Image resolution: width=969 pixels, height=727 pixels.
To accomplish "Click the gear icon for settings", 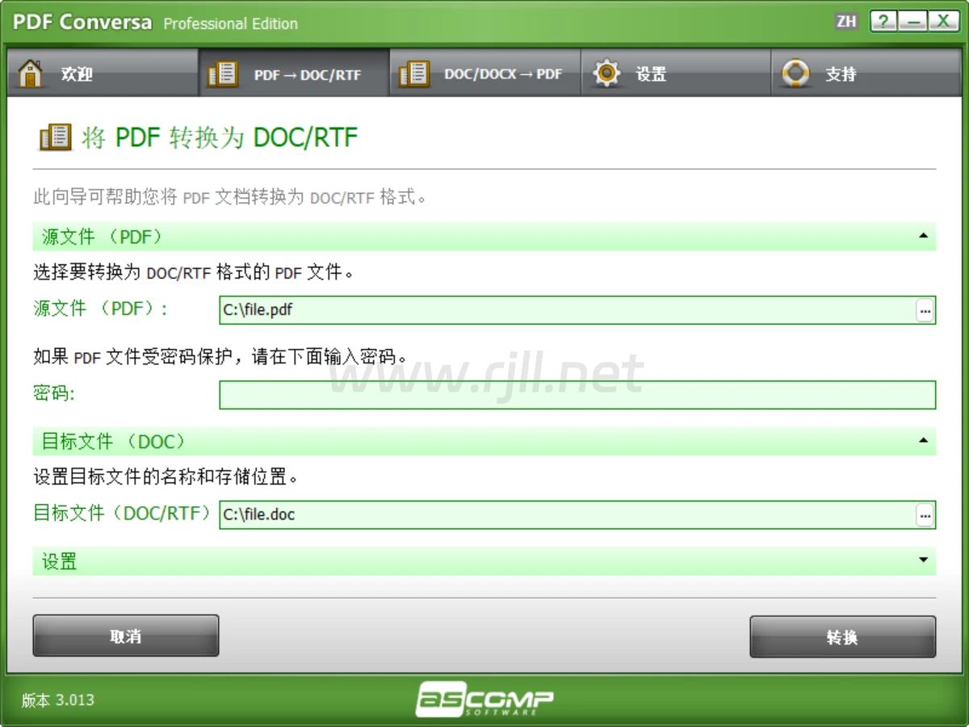I will coord(606,74).
